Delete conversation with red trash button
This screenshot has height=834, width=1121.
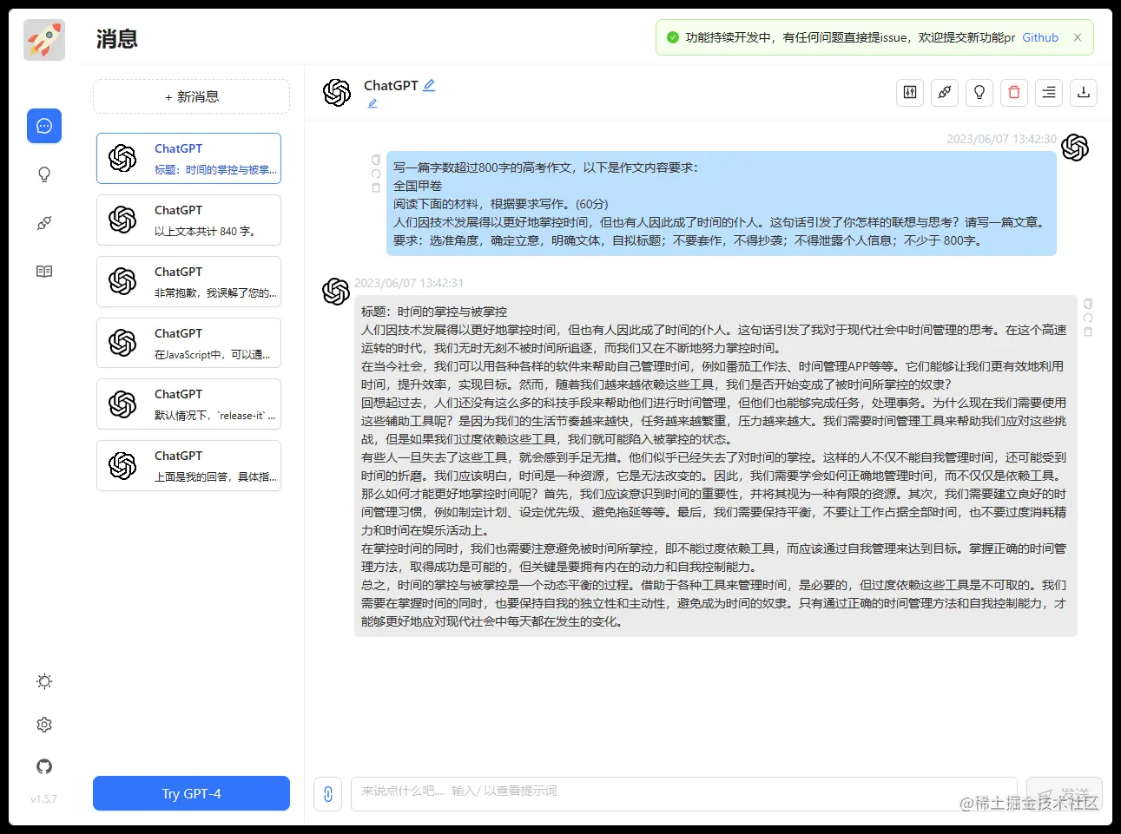point(1014,92)
